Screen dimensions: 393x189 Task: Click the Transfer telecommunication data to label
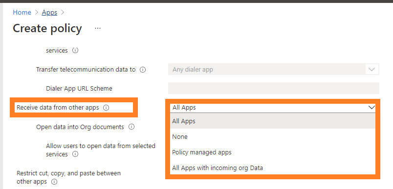pyautogui.click(x=86, y=69)
